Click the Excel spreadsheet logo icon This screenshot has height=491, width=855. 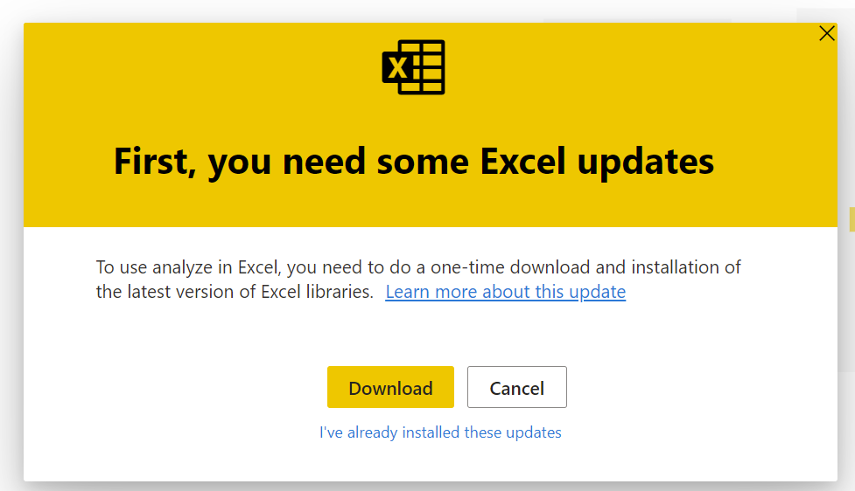point(413,67)
